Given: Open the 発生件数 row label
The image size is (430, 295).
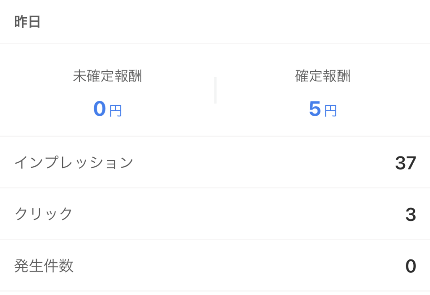Looking at the screenshot, I should pos(44,266).
